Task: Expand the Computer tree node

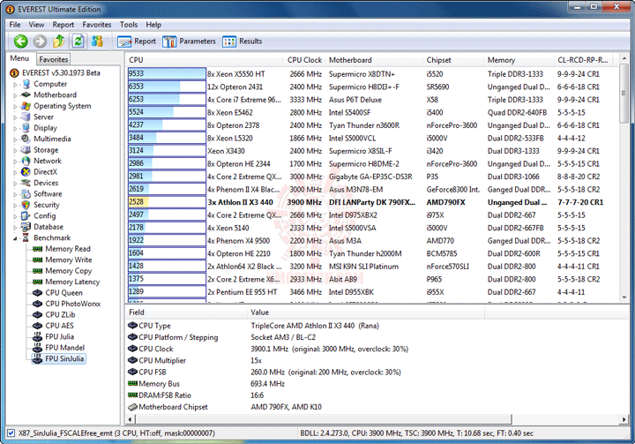Action: [15, 85]
